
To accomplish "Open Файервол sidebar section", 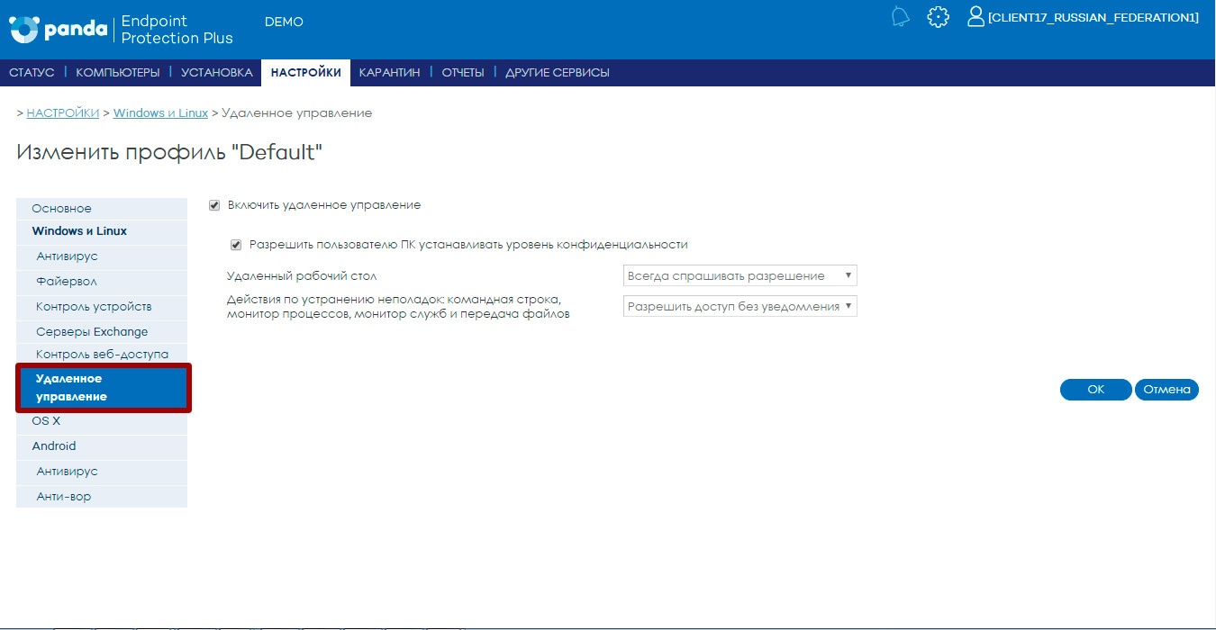I will point(102,282).
